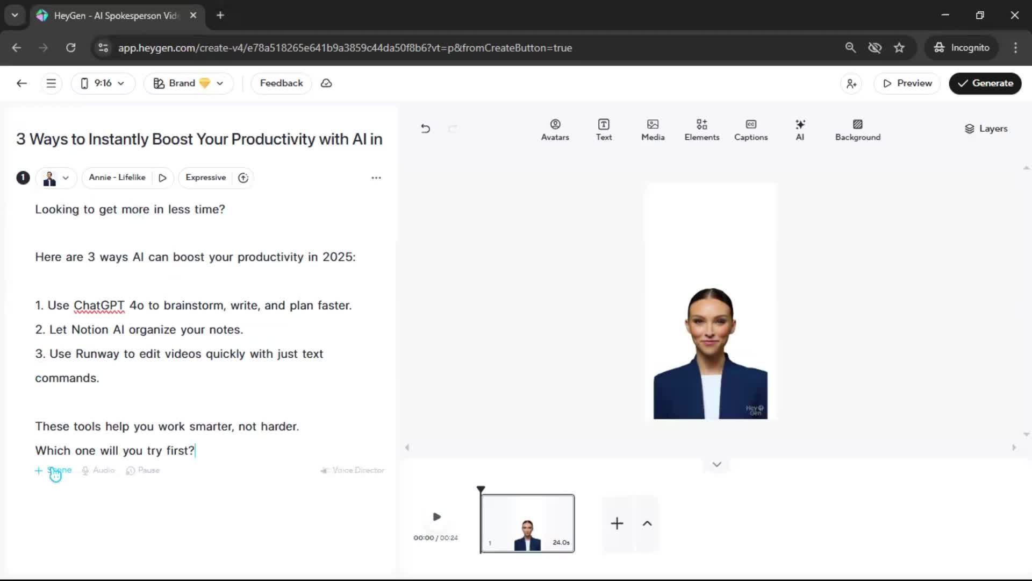Collapse the timeline with chevron below canvas
The width and height of the screenshot is (1032, 581).
[716, 464]
